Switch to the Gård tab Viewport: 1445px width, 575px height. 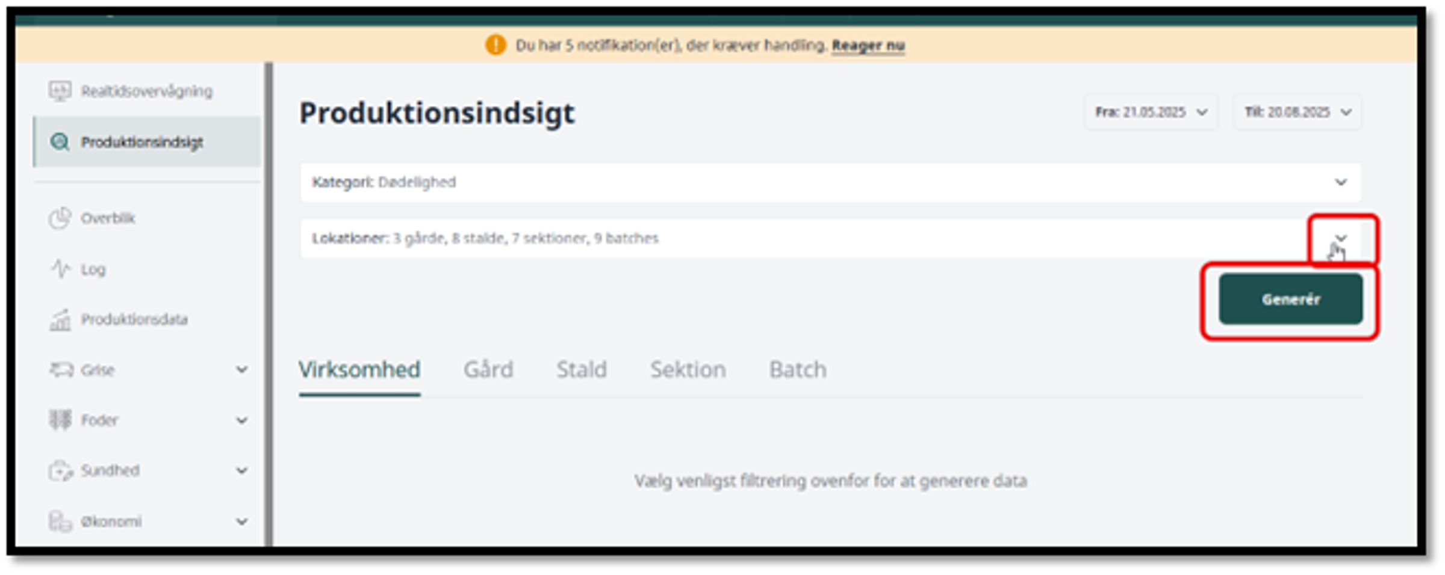click(x=488, y=369)
